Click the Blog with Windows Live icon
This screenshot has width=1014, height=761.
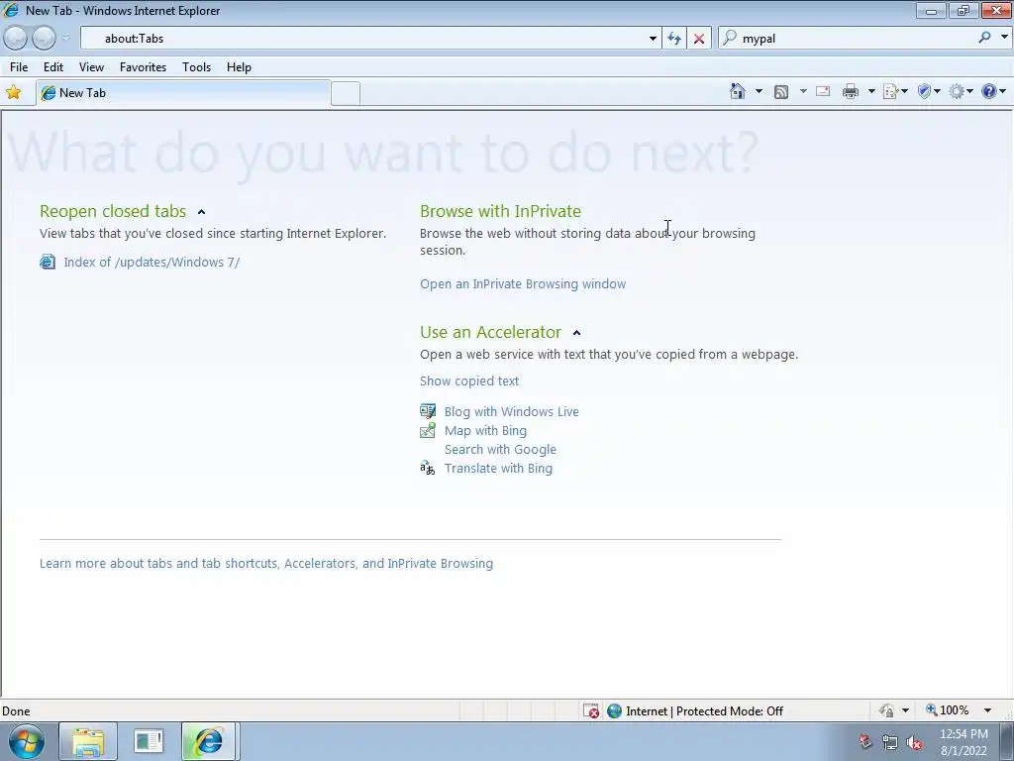tap(428, 411)
